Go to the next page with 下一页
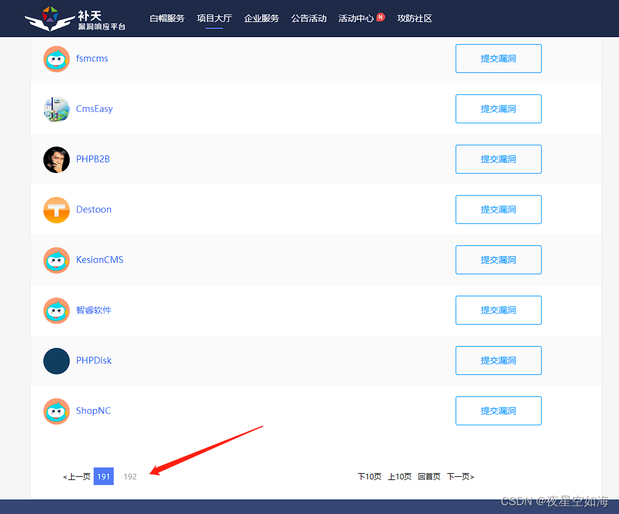Screen dimensions: 619x514 point(461,476)
